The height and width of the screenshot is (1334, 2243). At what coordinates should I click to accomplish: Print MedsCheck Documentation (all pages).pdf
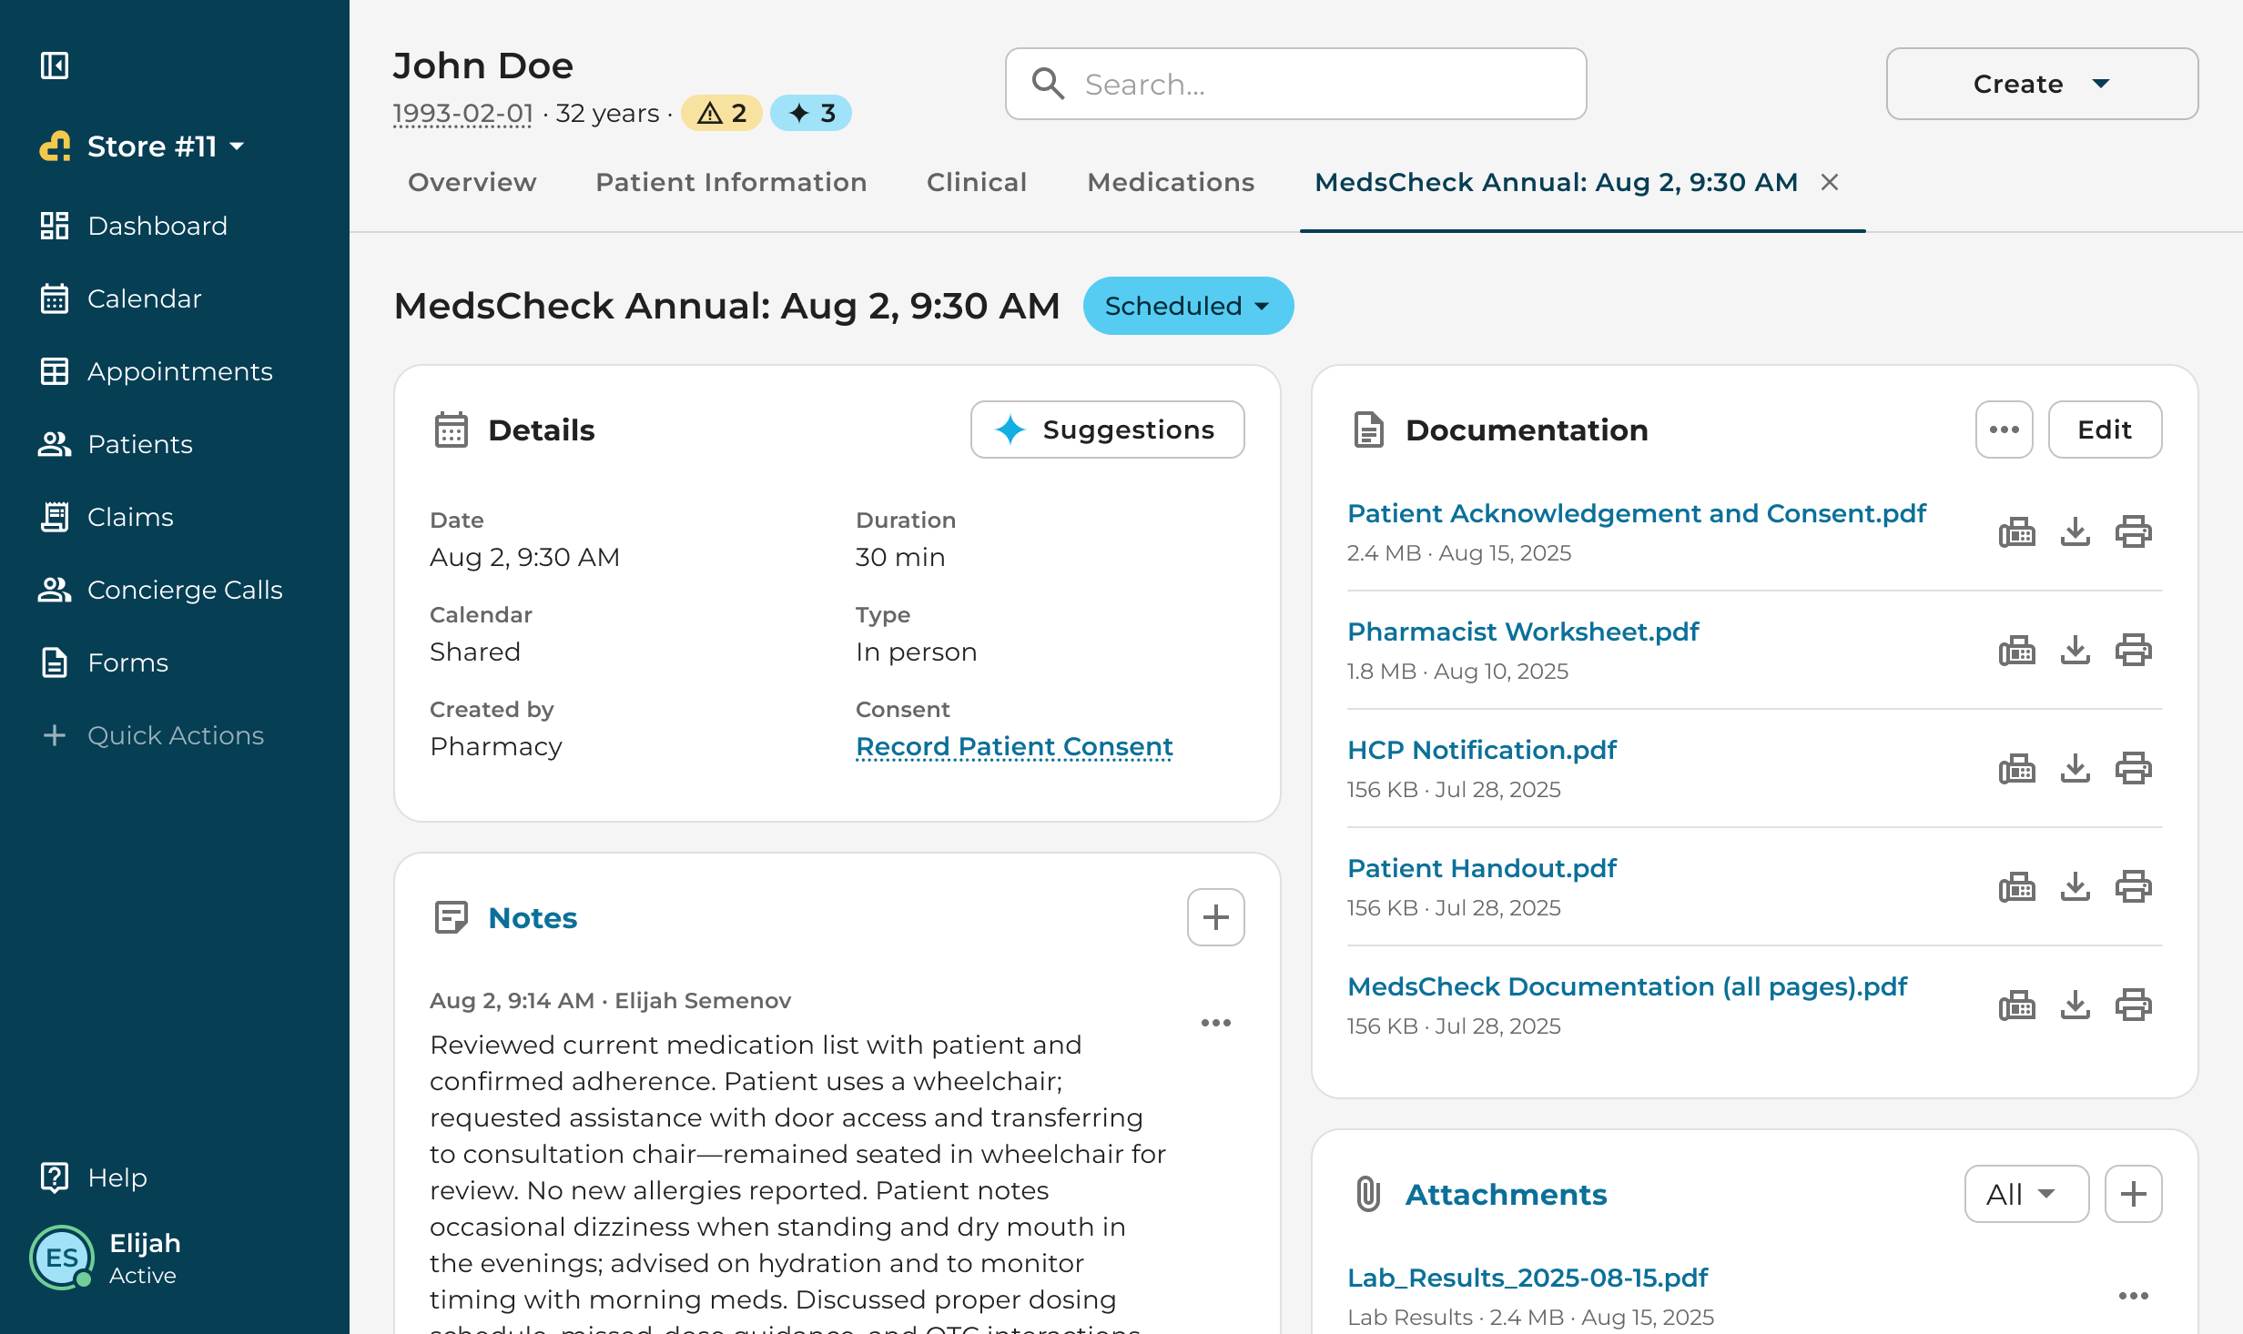[x=2134, y=1005]
